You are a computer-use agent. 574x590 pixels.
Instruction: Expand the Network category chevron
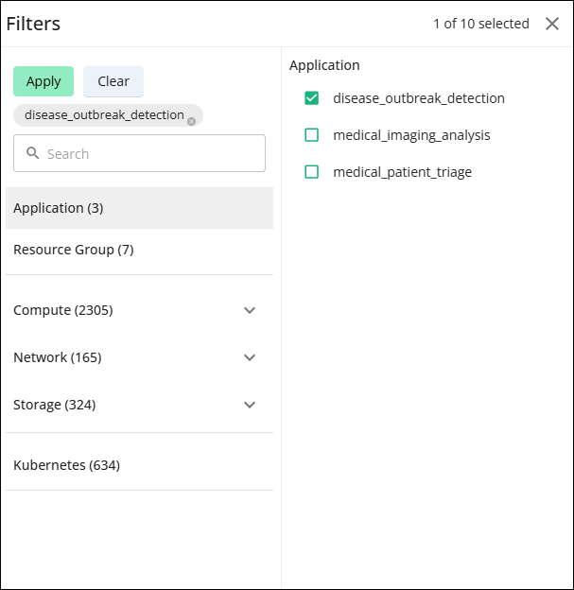(250, 357)
